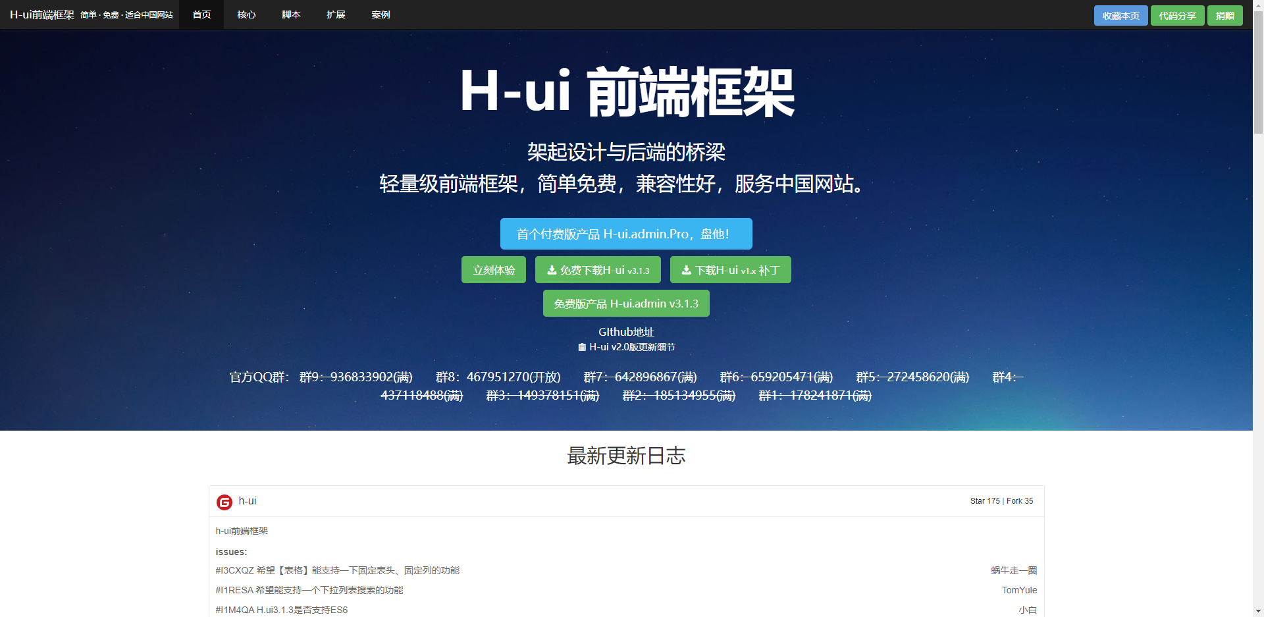Open H-ui v2.0版更新细节 link
This screenshot has width=1264, height=617.
tap(626, 347)
